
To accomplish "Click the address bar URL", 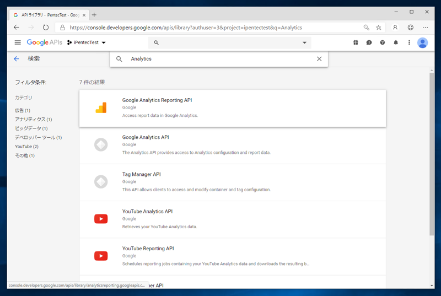I will [186, 28].
